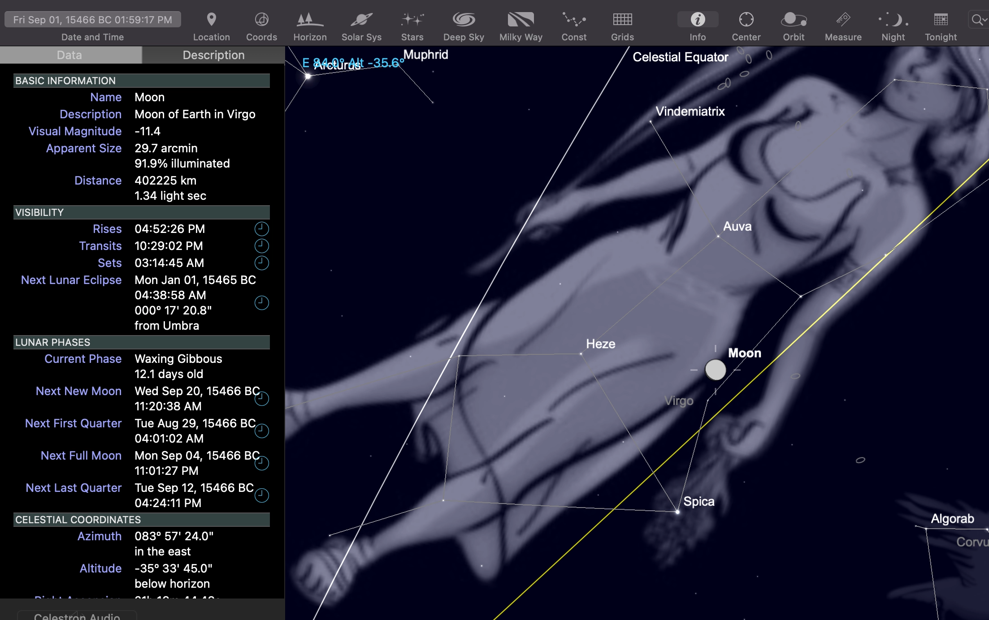Jump to Next Full Moon clock button
The height and width of the screenshot is (620, 989).
(x=261, y=463)
